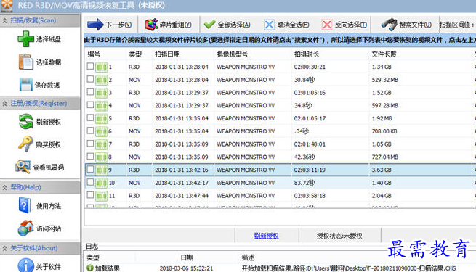This screenshot has width=476, height=272.
Task: Click the 日期 header in the log panel
Action: click(x=187, y=257)
